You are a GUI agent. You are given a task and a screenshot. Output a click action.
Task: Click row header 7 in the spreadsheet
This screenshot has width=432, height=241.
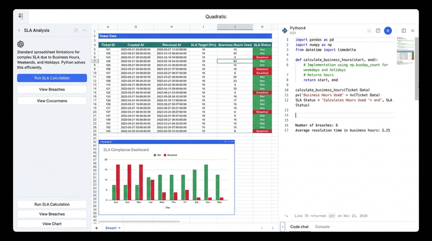[94, 61]
